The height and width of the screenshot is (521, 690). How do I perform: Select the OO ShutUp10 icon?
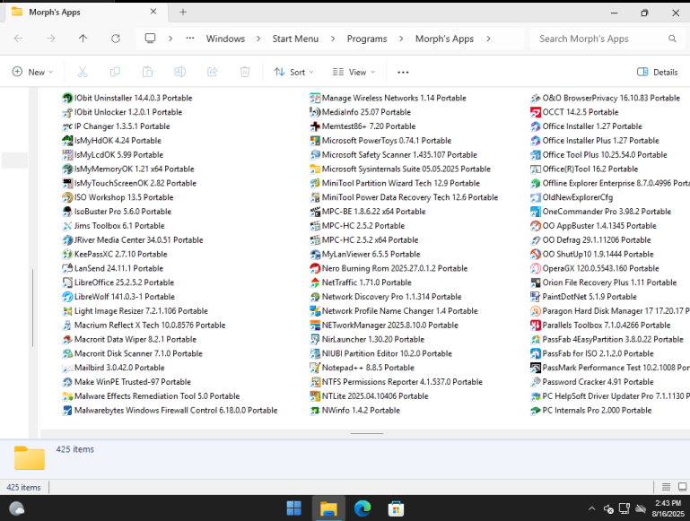coord(536,254)
